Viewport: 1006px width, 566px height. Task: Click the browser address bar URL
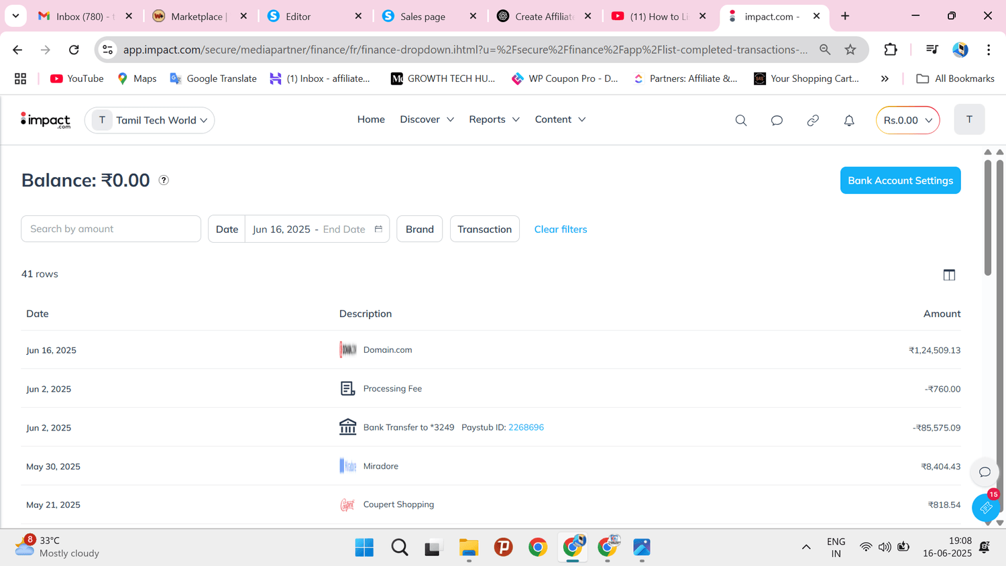(x=465, y=50)
